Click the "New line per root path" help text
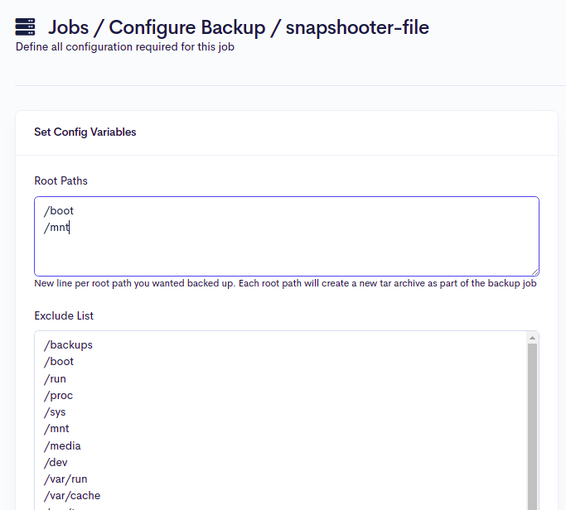 [285, 283]
